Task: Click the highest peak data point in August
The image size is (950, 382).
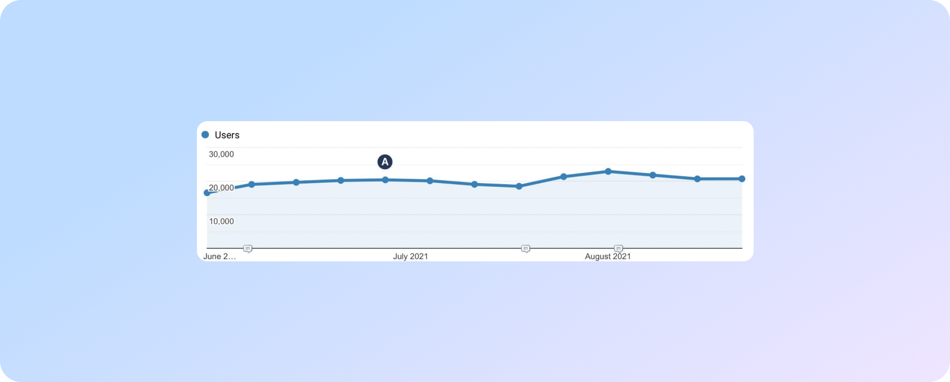Action: [x=608, y=171]
